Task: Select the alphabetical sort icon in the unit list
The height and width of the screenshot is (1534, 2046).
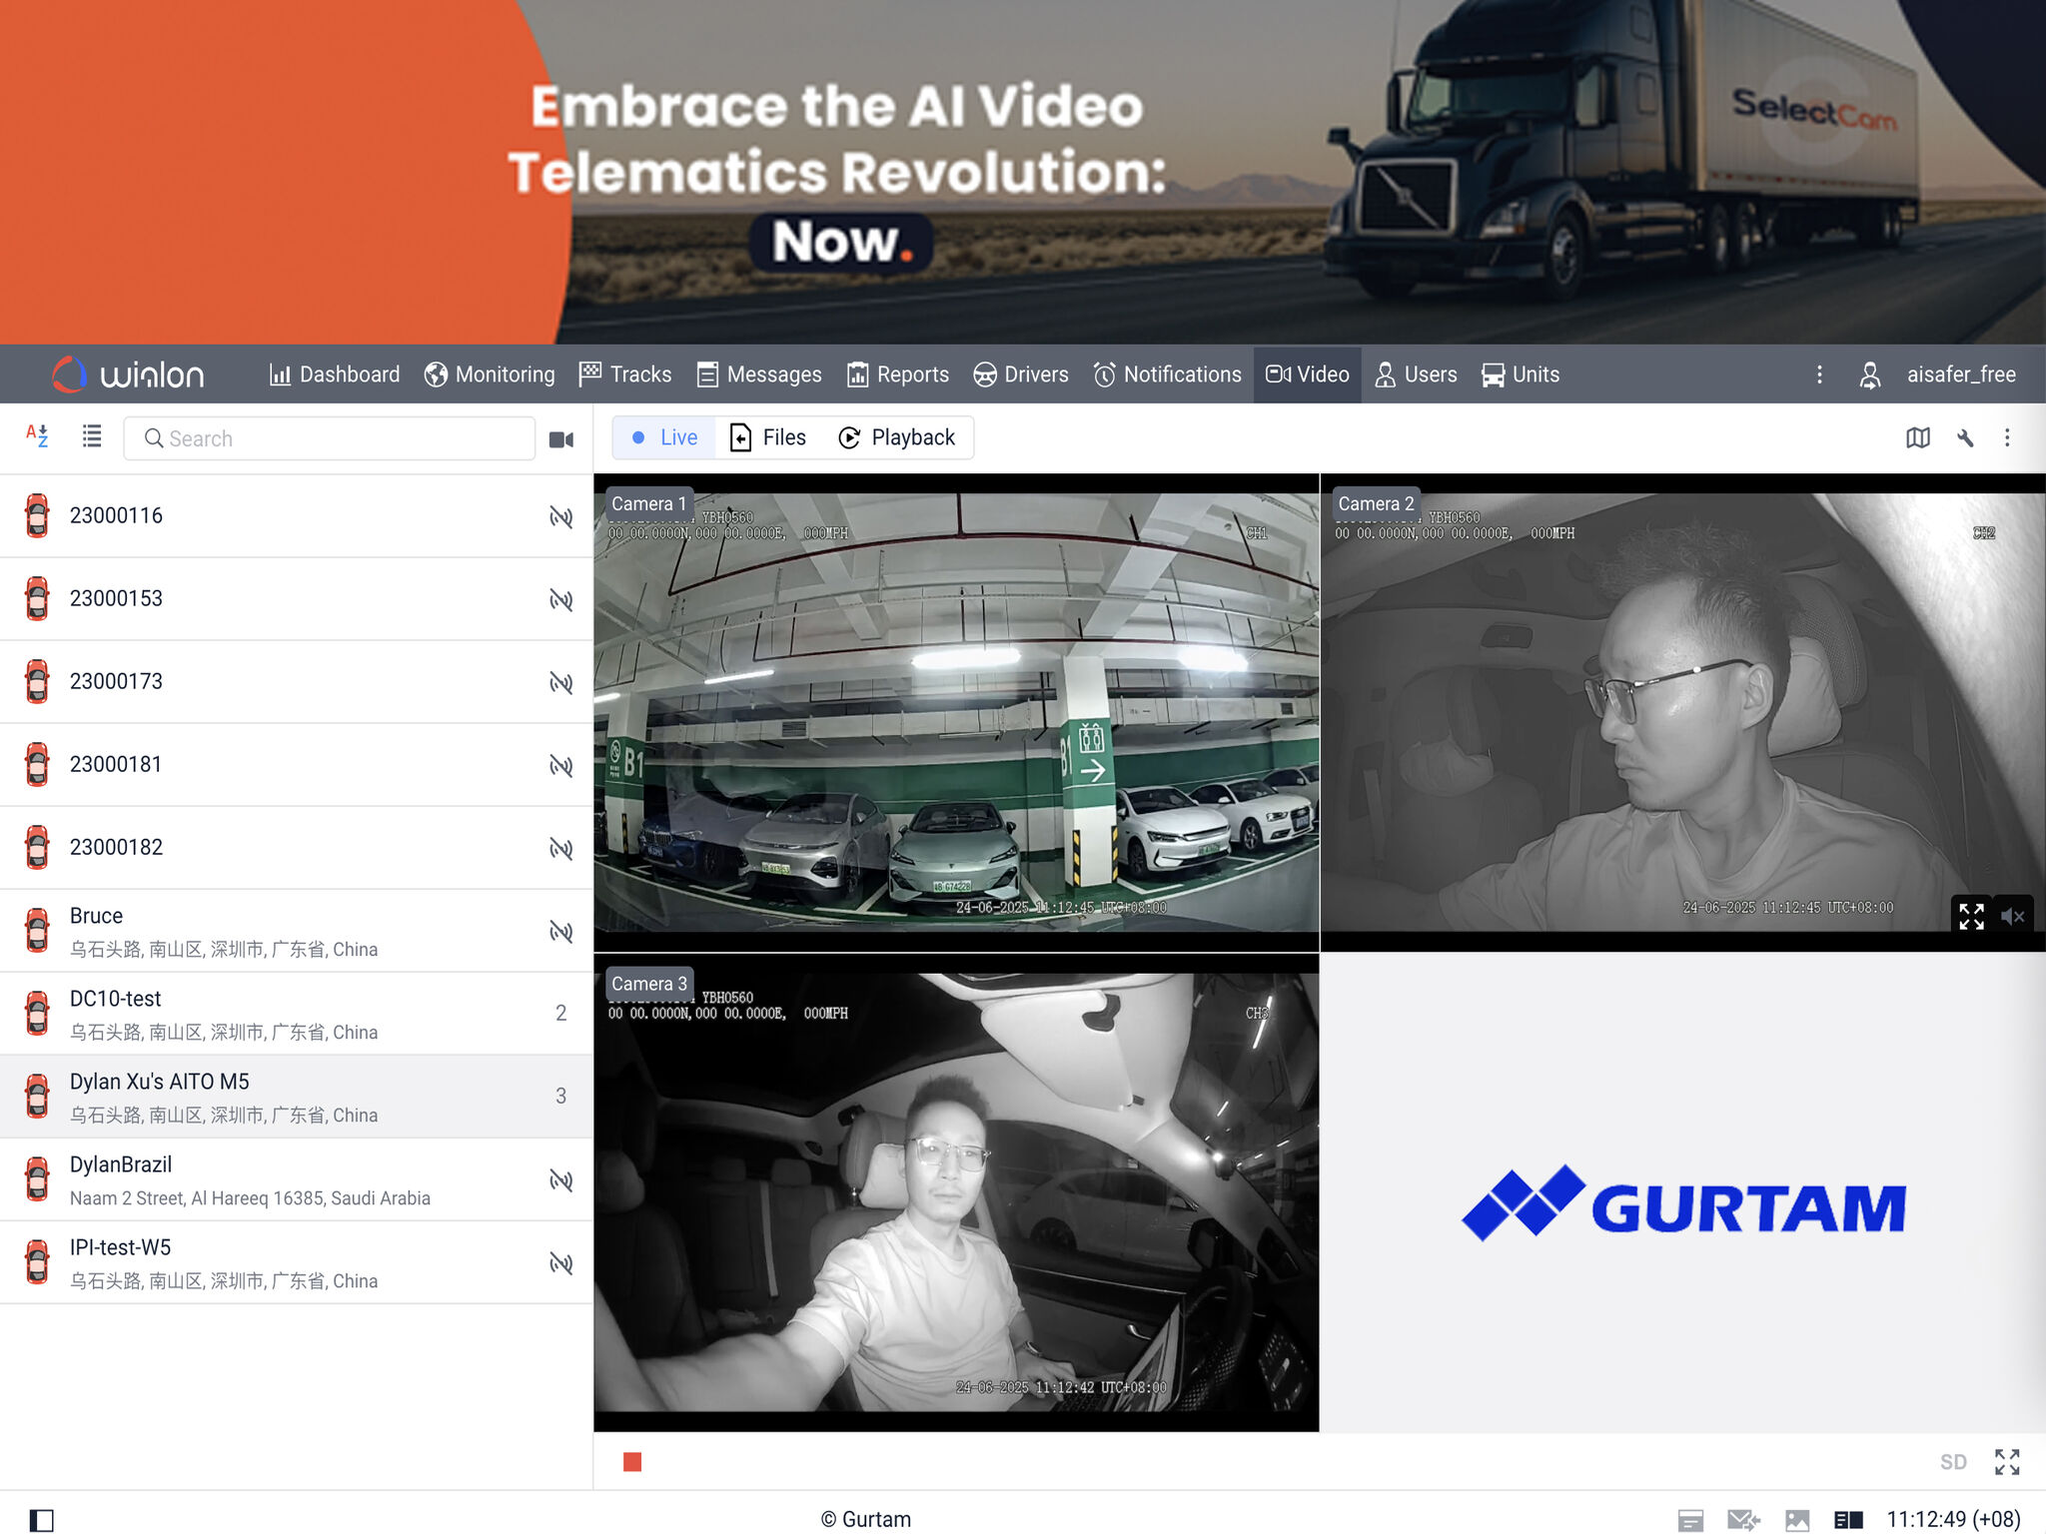Action: [37, 436]
